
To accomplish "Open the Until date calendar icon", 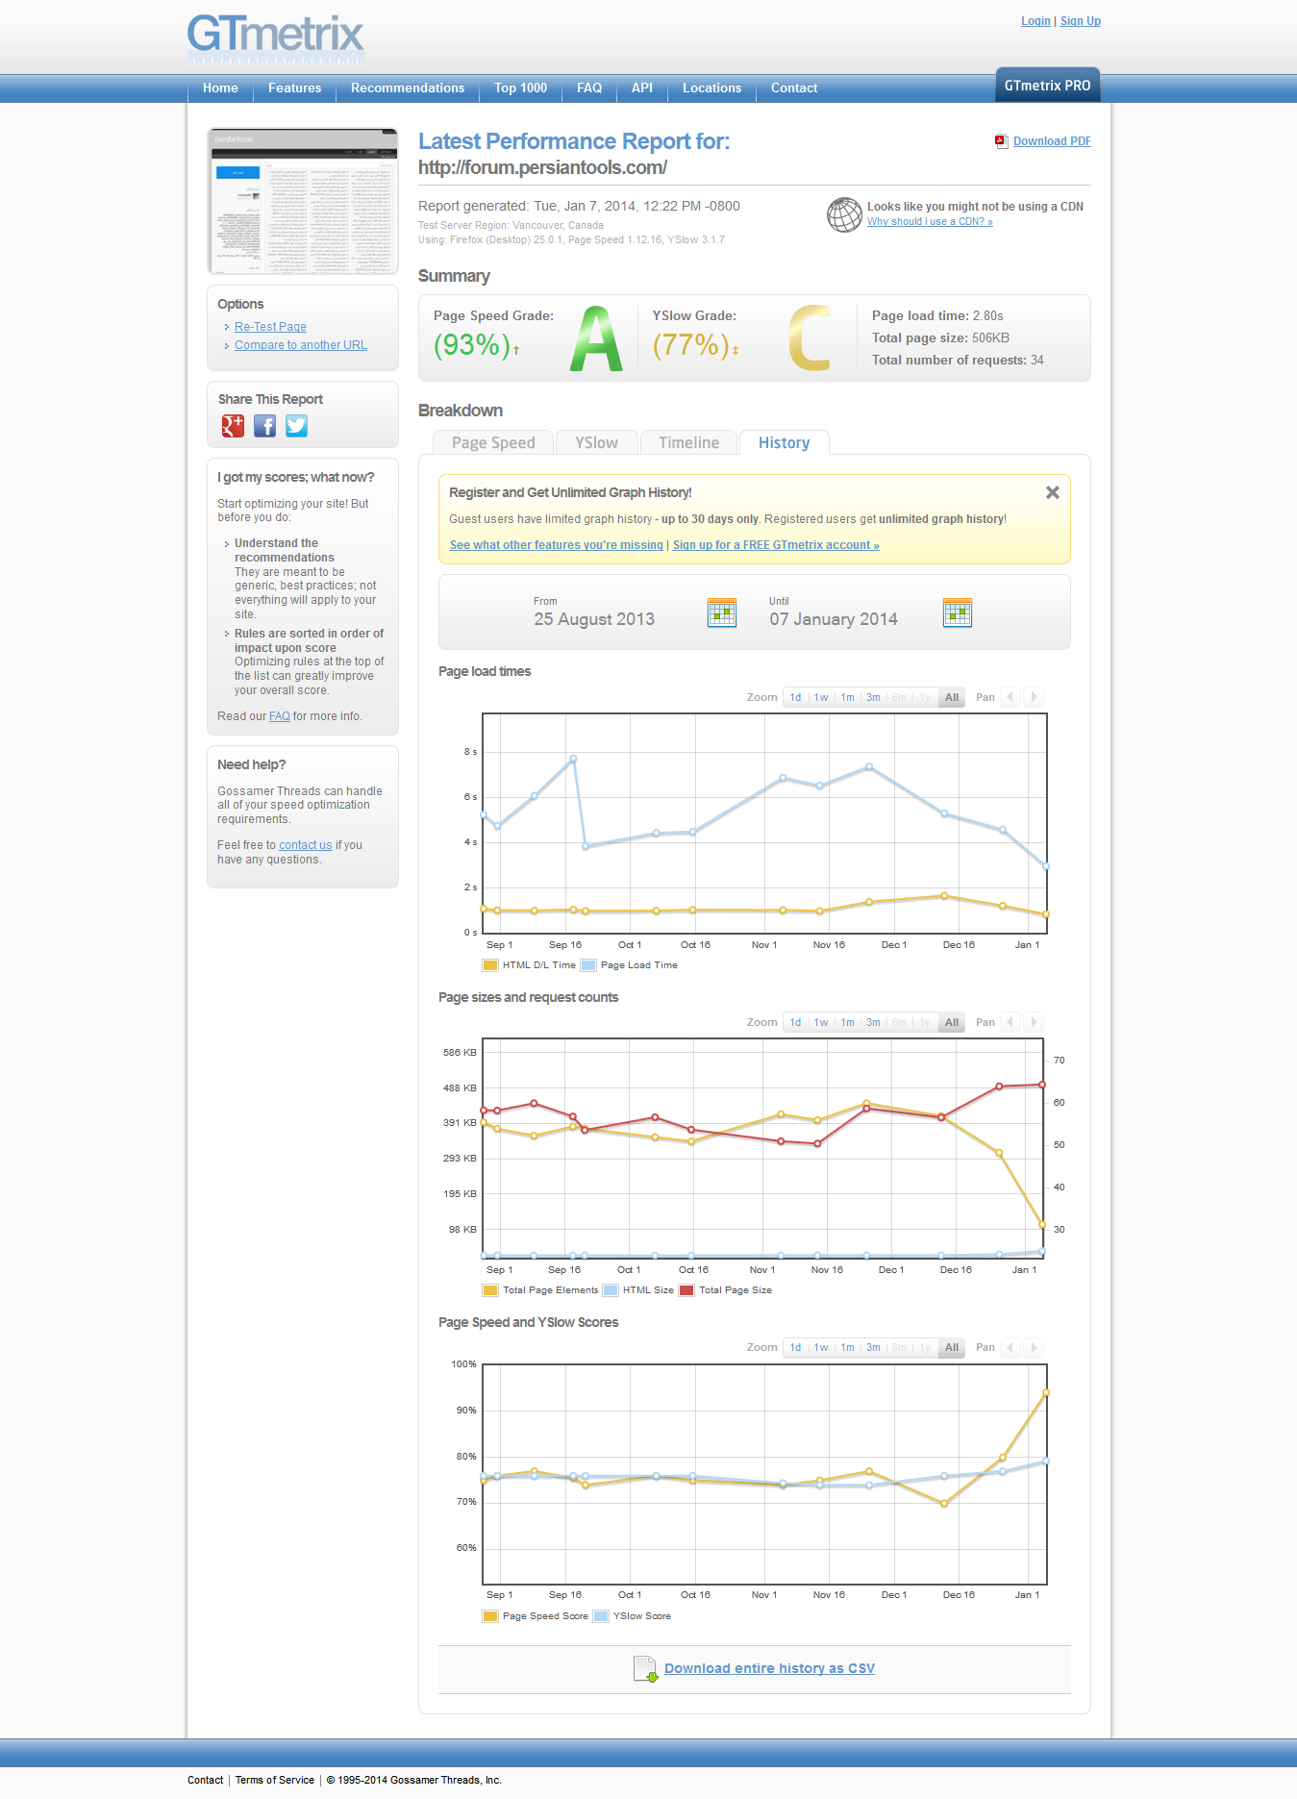I will pos(958,612).
